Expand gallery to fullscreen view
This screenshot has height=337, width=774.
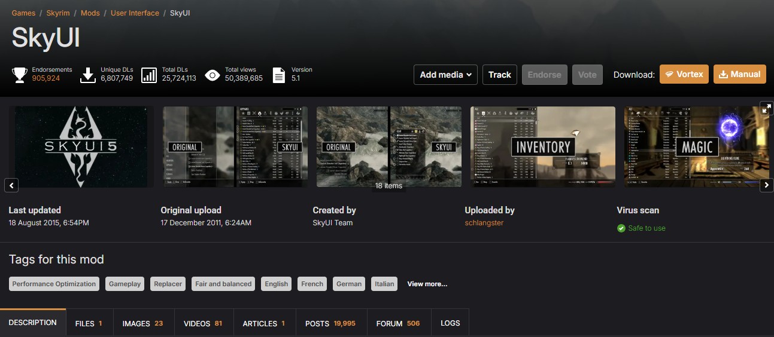tap(766, 108)
